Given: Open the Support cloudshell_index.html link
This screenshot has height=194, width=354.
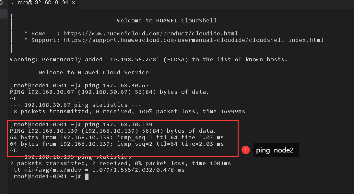Looking at the screenshot, I should click(193, 40).
